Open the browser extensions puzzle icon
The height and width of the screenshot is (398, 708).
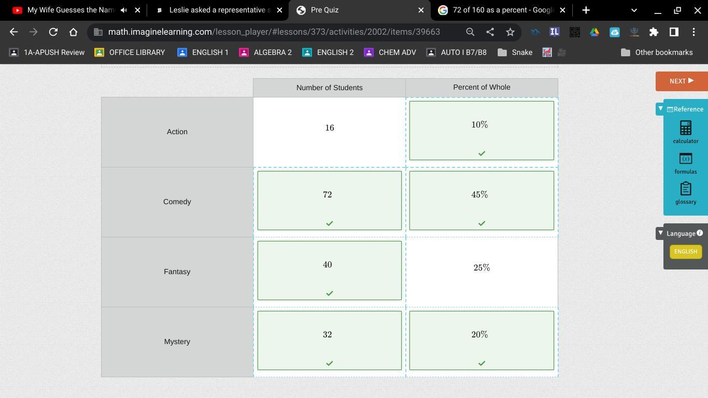tap(654, 32)
